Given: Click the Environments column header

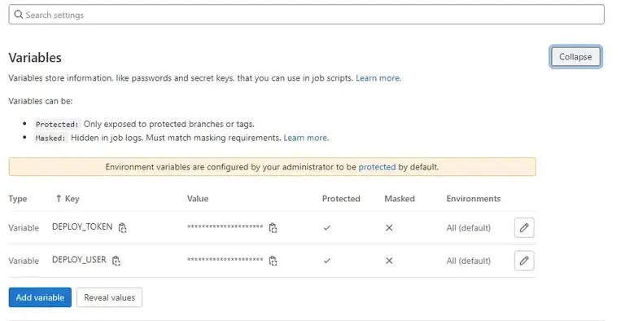Looking at the screenshot, I should 473,199.
